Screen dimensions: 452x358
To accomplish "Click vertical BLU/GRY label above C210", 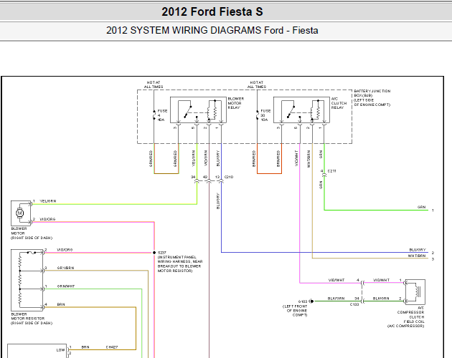I will 218,158.
